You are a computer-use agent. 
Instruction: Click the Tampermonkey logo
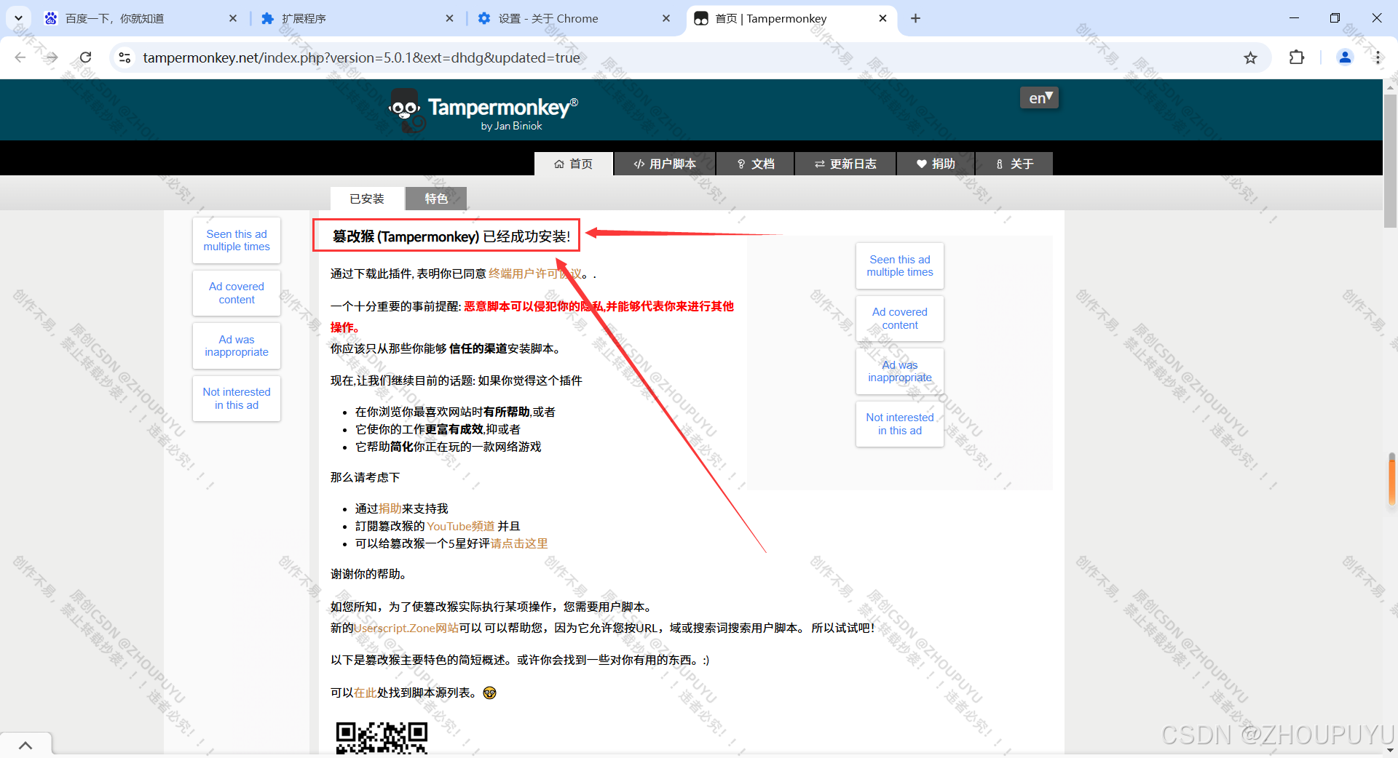point(483,111)
